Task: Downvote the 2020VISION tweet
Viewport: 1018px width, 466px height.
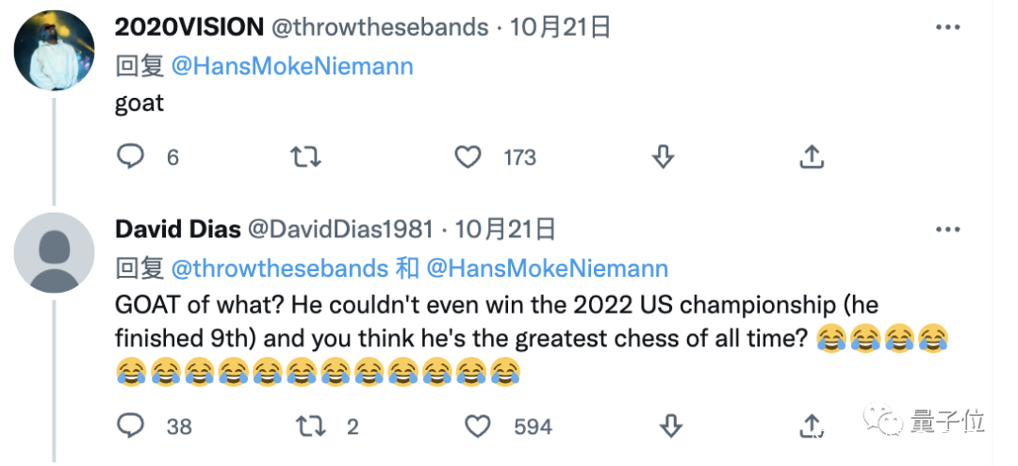Action: click(x=663, y=156)
